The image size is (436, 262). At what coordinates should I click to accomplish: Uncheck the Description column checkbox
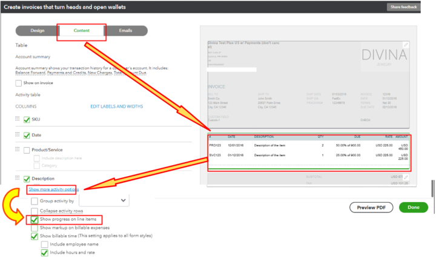(x=27, y=179)
